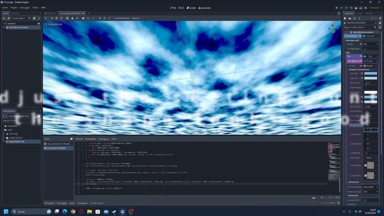The width and height of the screenshot is (384, 216).
Task: Open shader editor Bearbeiten menu
Action: click(x=91, y=139)
